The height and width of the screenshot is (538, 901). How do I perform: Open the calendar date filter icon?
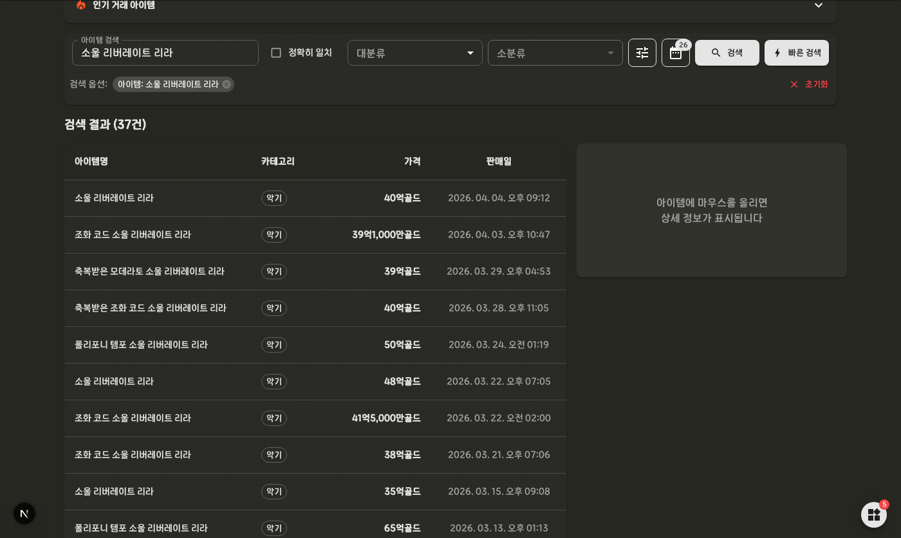[x=676, y=53]
